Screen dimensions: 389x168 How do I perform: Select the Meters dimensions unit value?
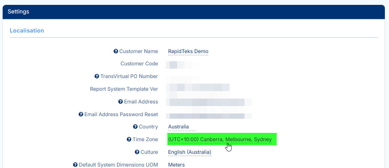coord(176,165)
